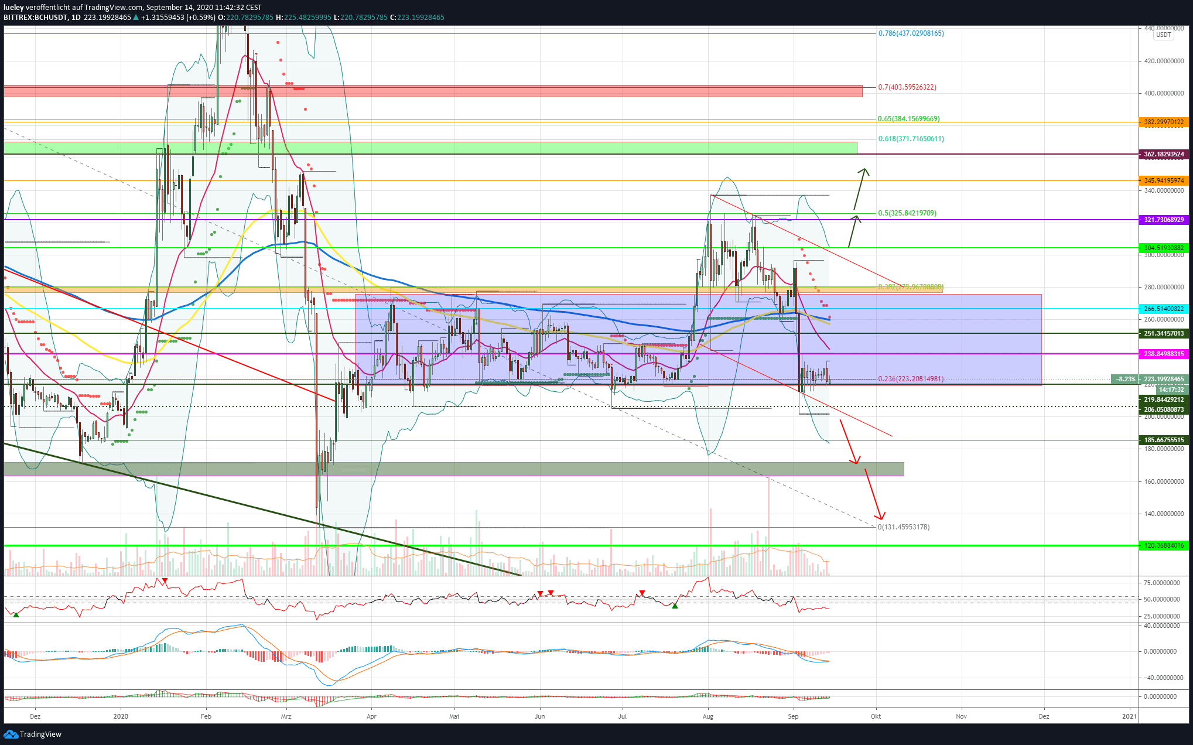
Task: Select the 0.618(371.71650611) Fibonacci label
Action: (911, 139)
